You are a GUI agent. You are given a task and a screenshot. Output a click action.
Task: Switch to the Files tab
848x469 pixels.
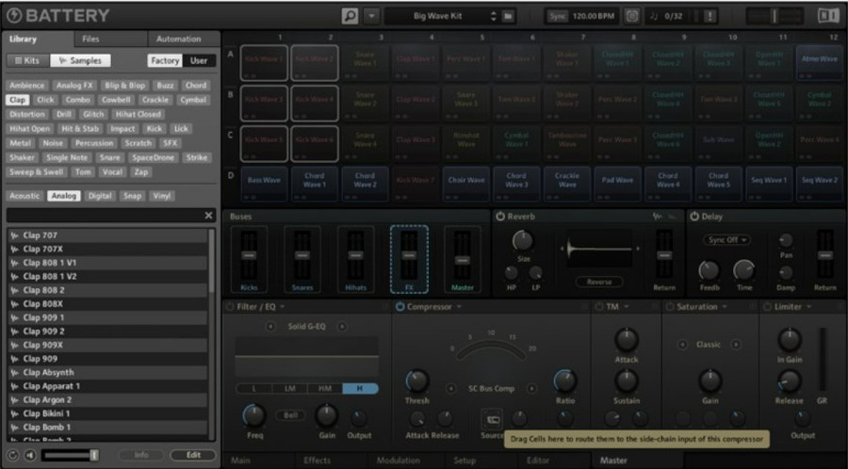coord(90,39)
